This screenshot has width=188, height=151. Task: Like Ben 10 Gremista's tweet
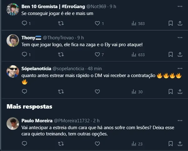click(x=98, y=23)
